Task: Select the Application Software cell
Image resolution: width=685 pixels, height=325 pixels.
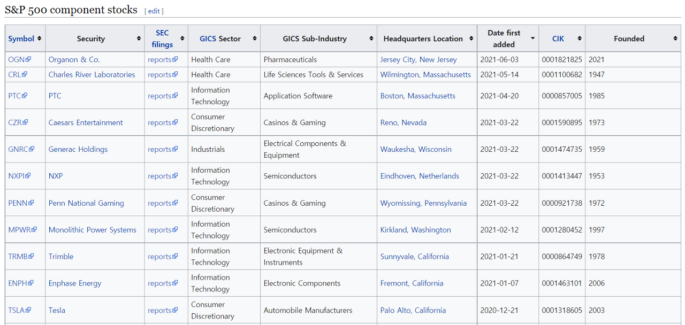Action: [318, 96]
